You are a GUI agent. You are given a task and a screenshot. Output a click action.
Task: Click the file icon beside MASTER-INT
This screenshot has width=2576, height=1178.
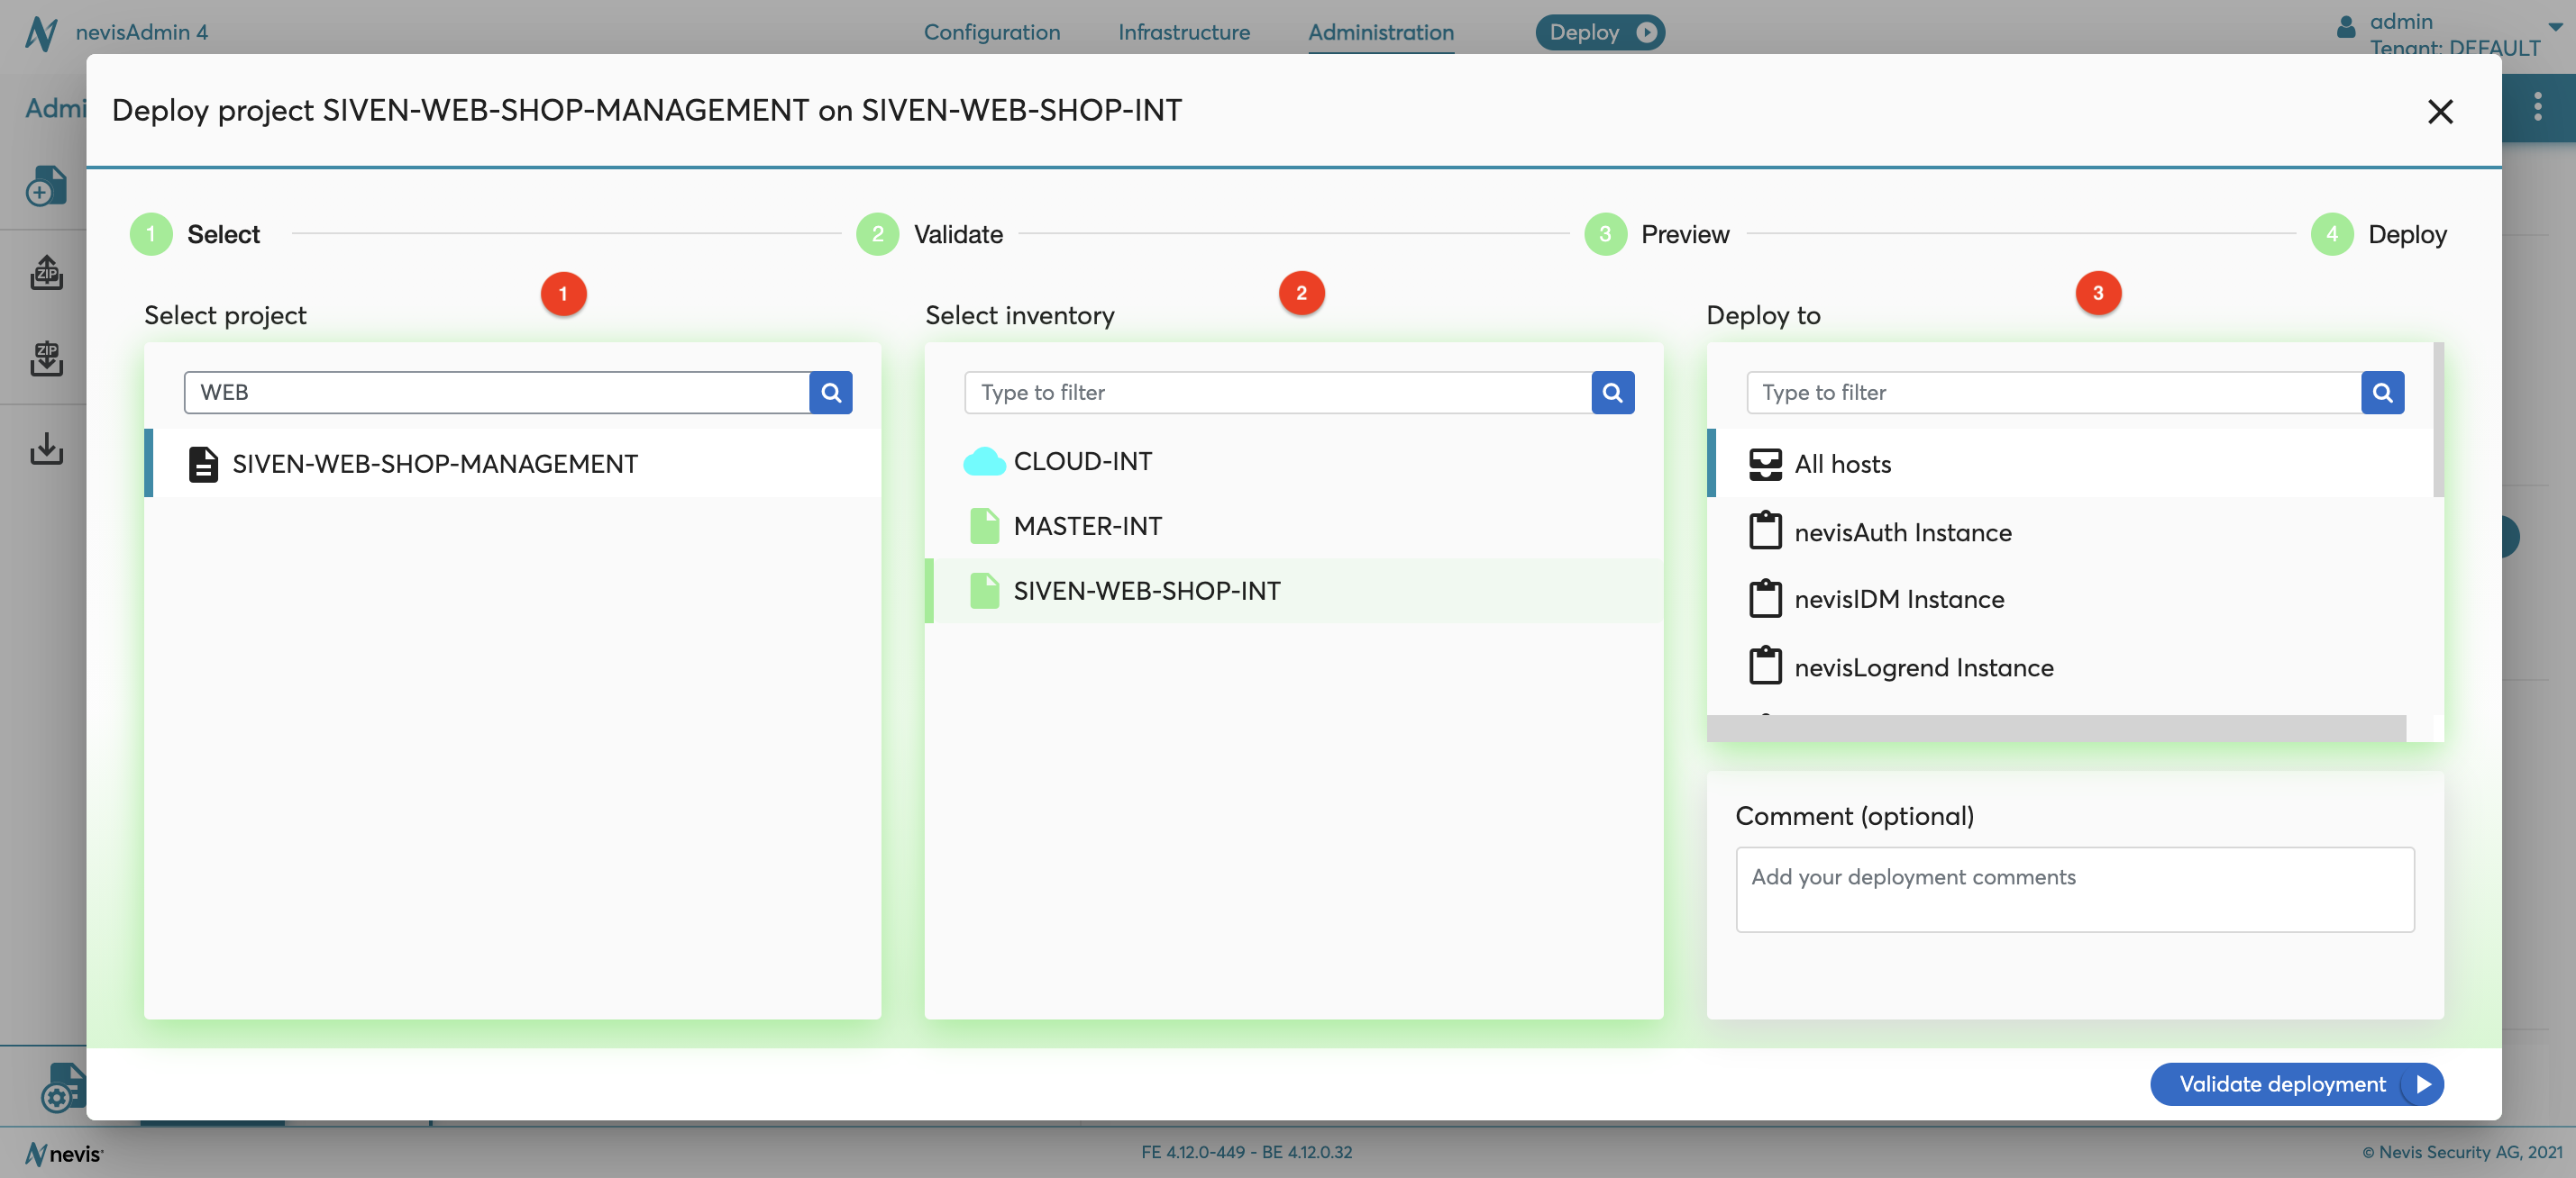click(x=984, y=526)
